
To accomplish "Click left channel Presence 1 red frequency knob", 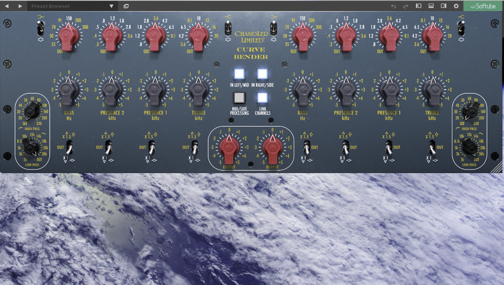I will click(155, 36).
